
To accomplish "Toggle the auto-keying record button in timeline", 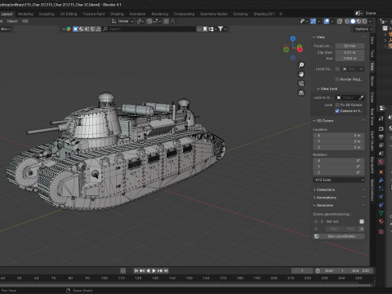I will click(123, 270).
